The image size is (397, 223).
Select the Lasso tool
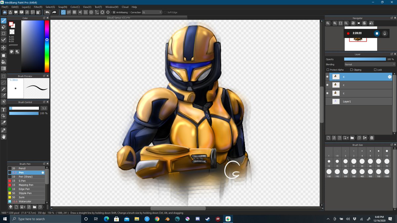click(x=4, y=83)
